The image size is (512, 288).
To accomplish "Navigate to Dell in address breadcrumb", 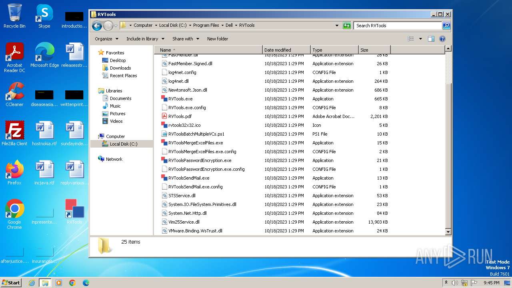I will [229, 25].
